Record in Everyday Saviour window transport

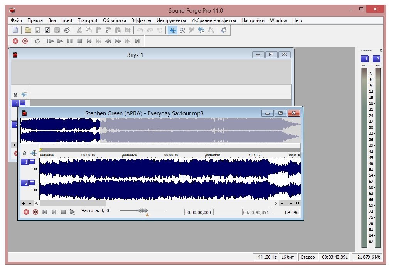(x=26, y=212)
